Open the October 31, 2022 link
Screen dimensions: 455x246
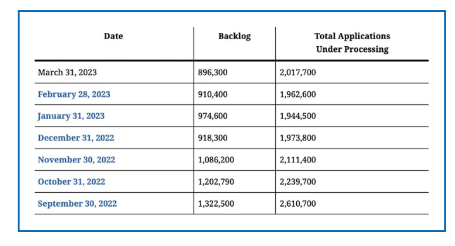(x=72, y=181)
